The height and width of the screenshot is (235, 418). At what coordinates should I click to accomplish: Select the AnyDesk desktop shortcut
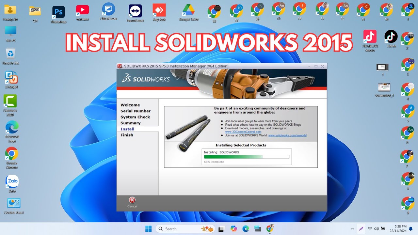click(159, 12)
